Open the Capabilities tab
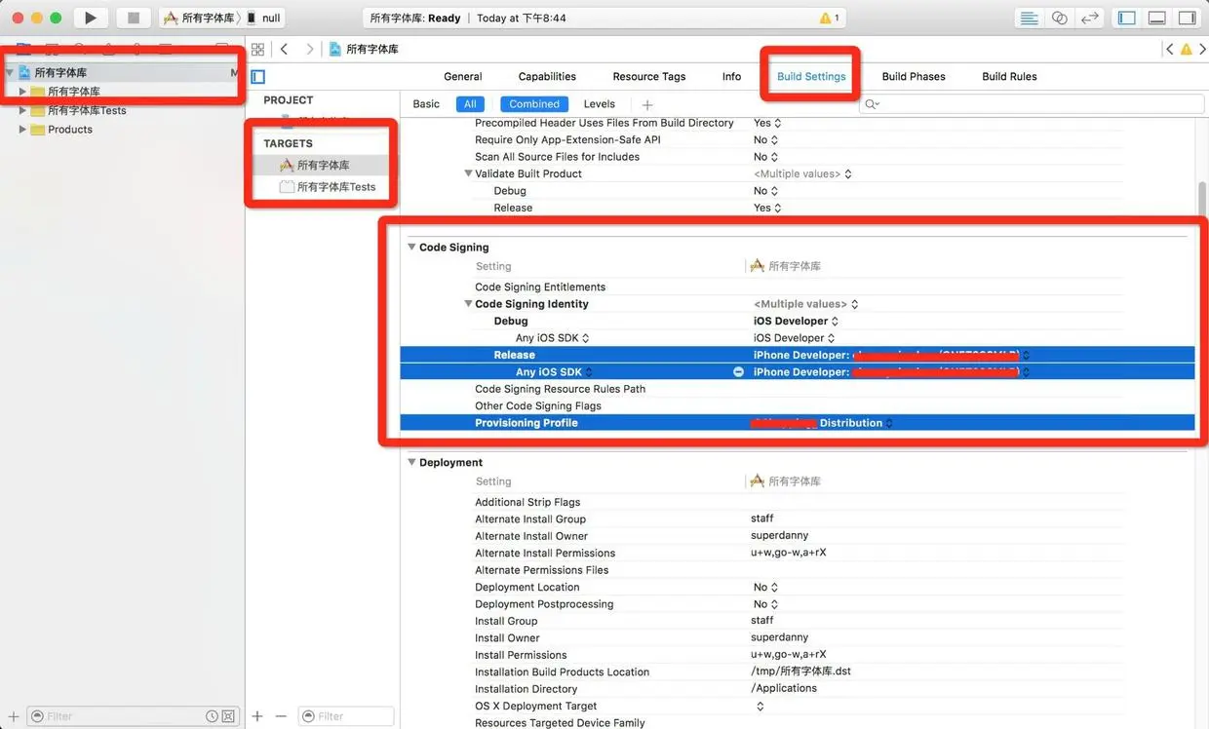Viewport: 1209px width, 729px height. [547, 76]
